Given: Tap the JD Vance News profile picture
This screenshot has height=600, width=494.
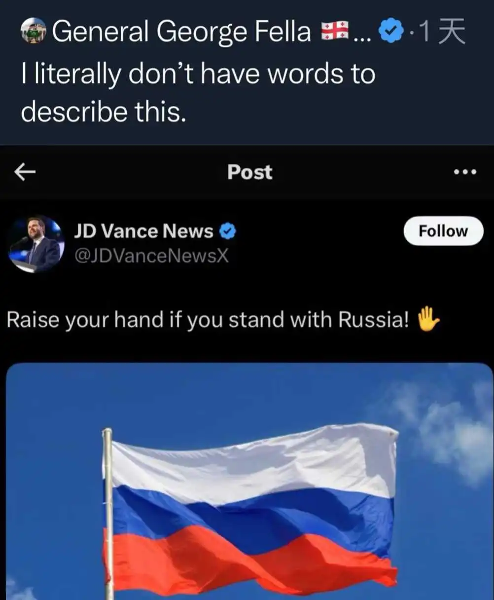Looking at the screenshot, I should (36, 244).
